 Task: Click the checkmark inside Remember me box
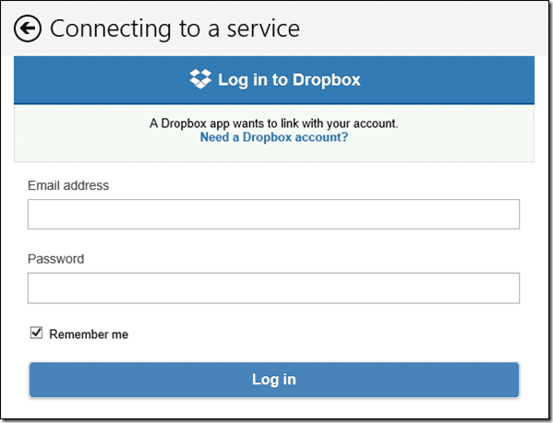[x=36, y=333]
